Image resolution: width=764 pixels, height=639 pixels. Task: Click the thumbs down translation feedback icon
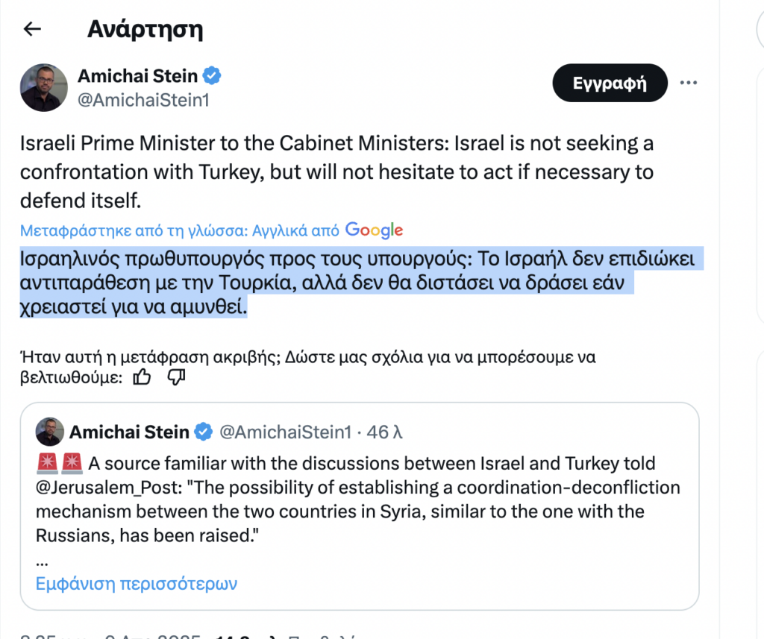pos(176,378)
